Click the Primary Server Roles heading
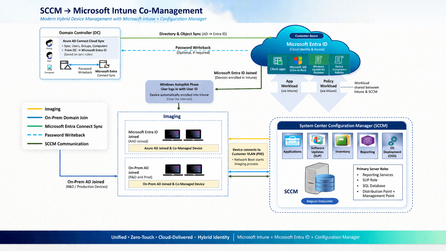 point(373,169)
